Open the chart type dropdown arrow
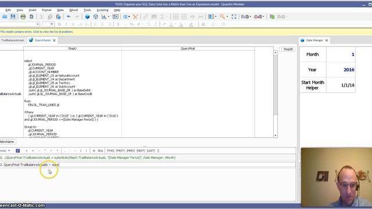Viewport: 372px width, 209px height. pos(109,17)
